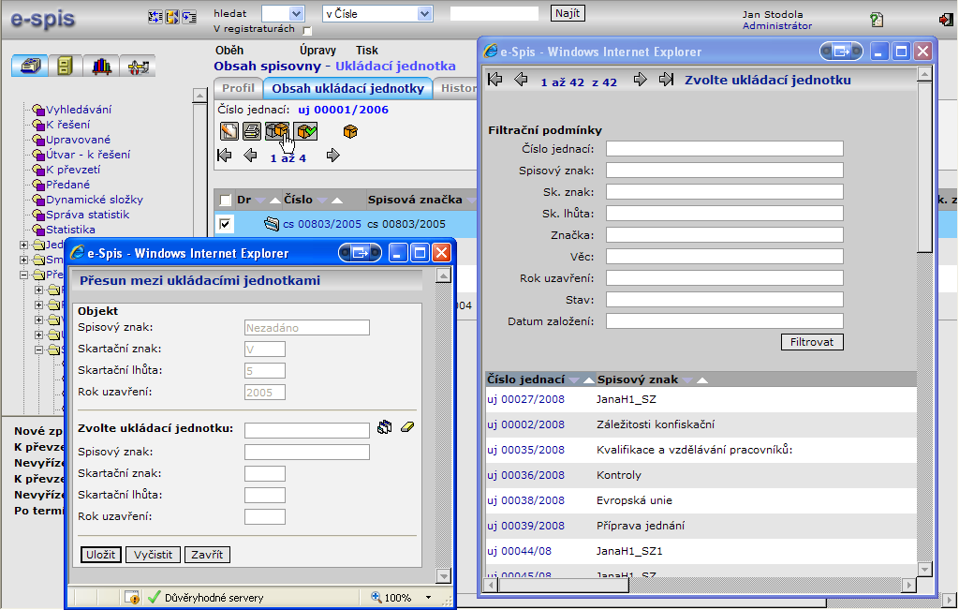Viewport: 959px width, 610px height.
Task: Sort Číslo jednací column ascending in selection window
Action: click(588, 380)
